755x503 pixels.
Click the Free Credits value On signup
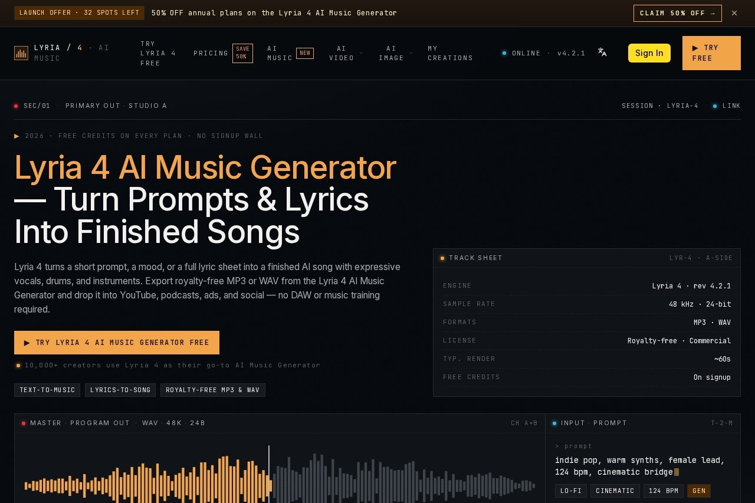click(712, 377)
